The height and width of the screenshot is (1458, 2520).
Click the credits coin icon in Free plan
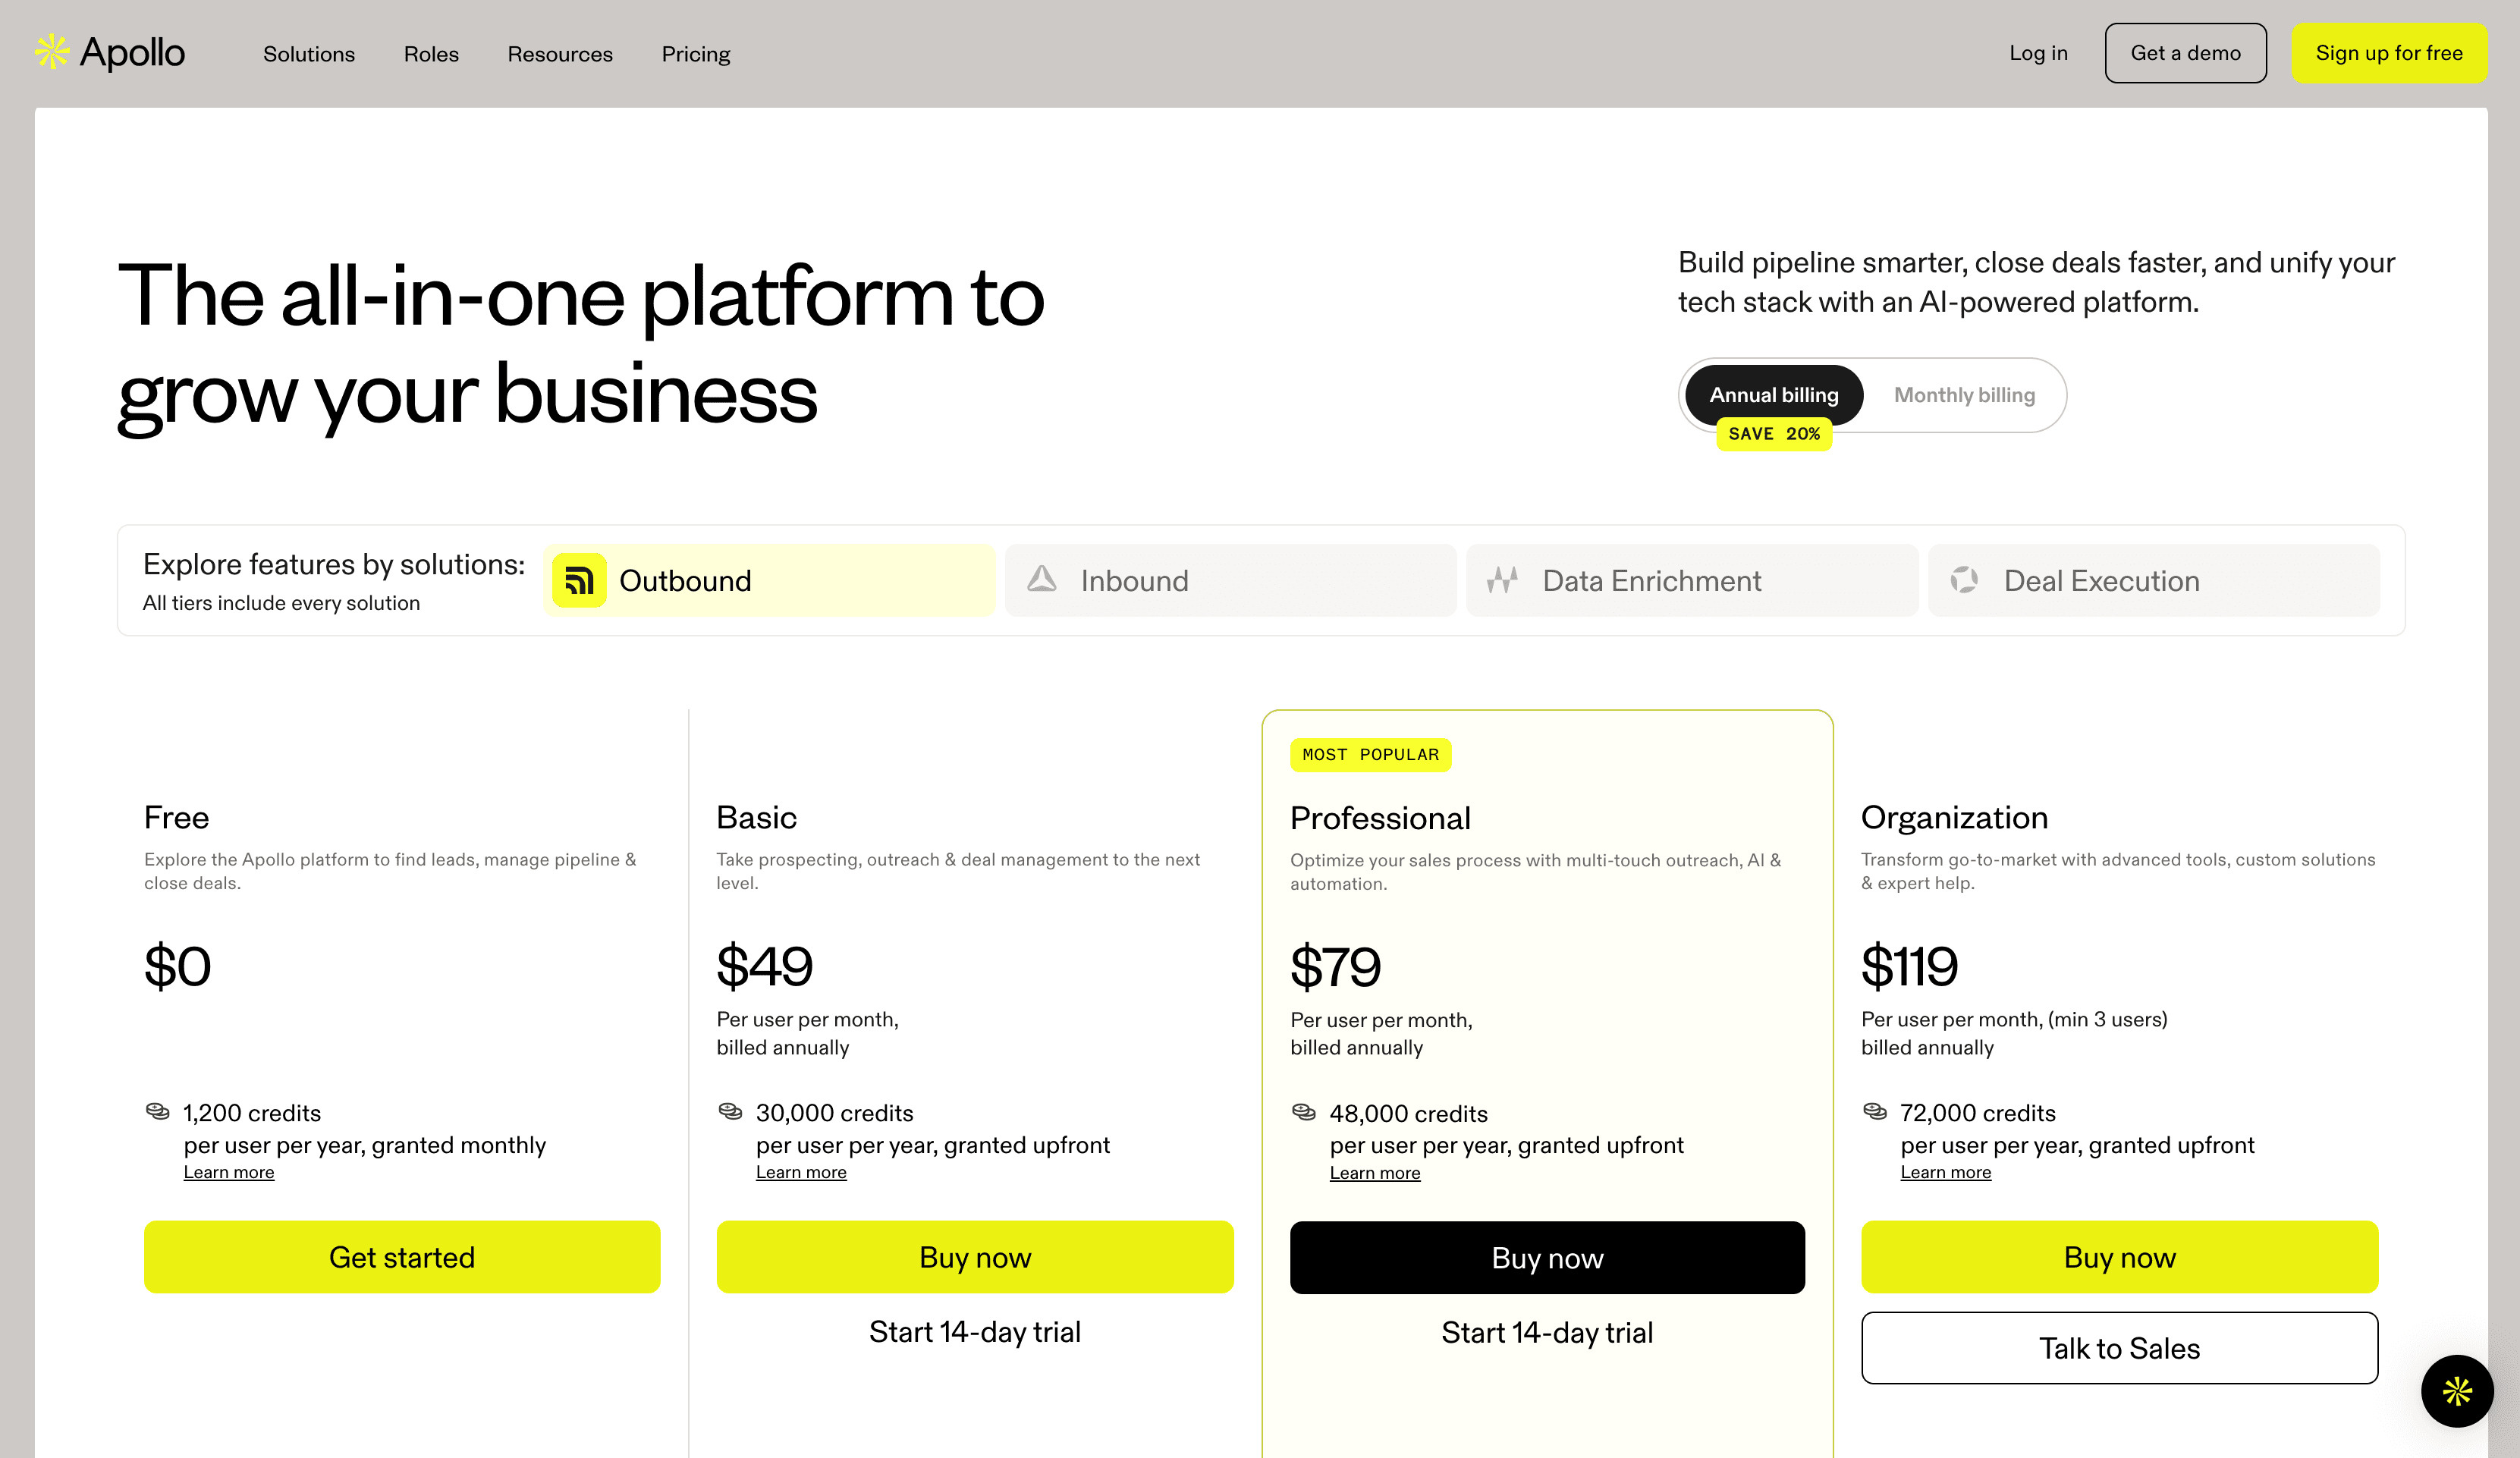[157, 1112]
